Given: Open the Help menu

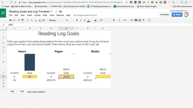Looking at the screenshot, I should pyautogui.click(x=68, y=15).
